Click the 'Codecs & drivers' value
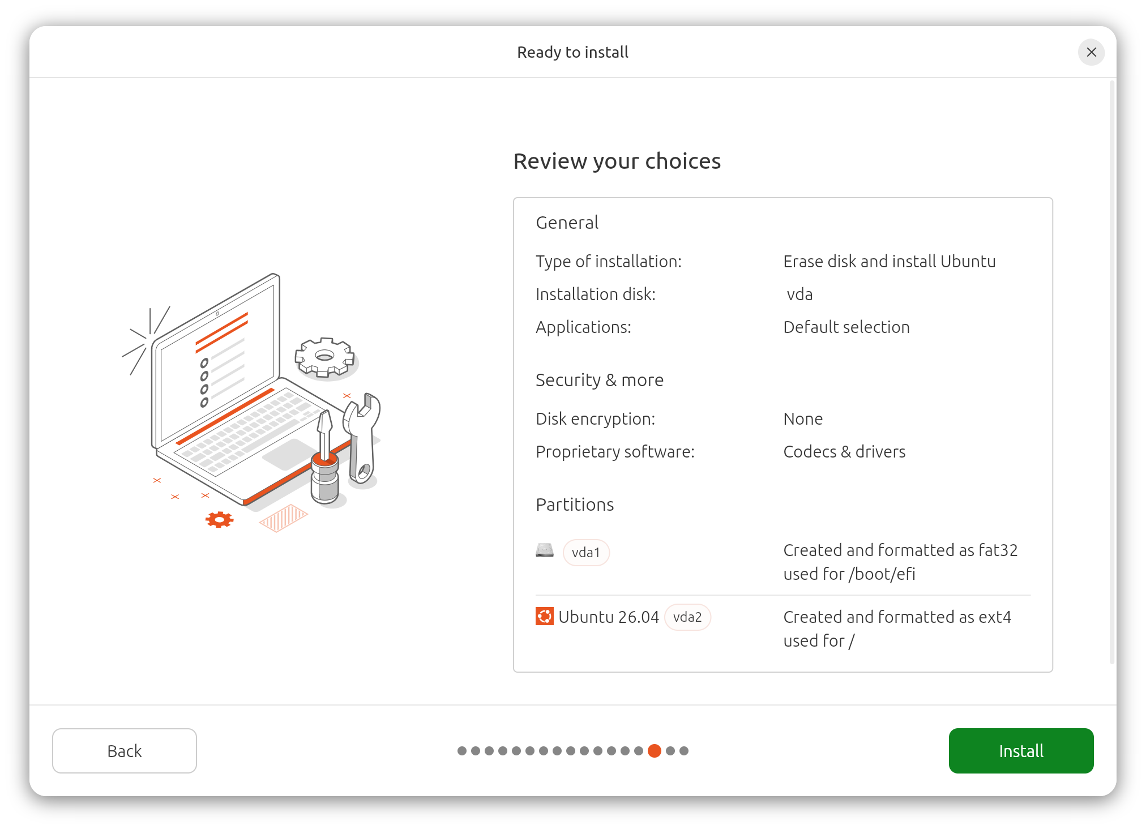The image size is (1146, 829). pyautogui.click(x=844, y=451)
